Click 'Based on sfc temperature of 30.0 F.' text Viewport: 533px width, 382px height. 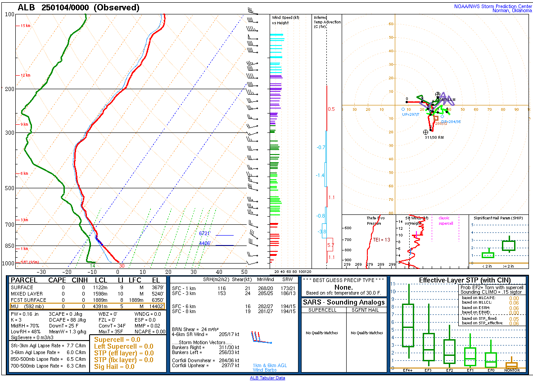(x=343, y=293)
